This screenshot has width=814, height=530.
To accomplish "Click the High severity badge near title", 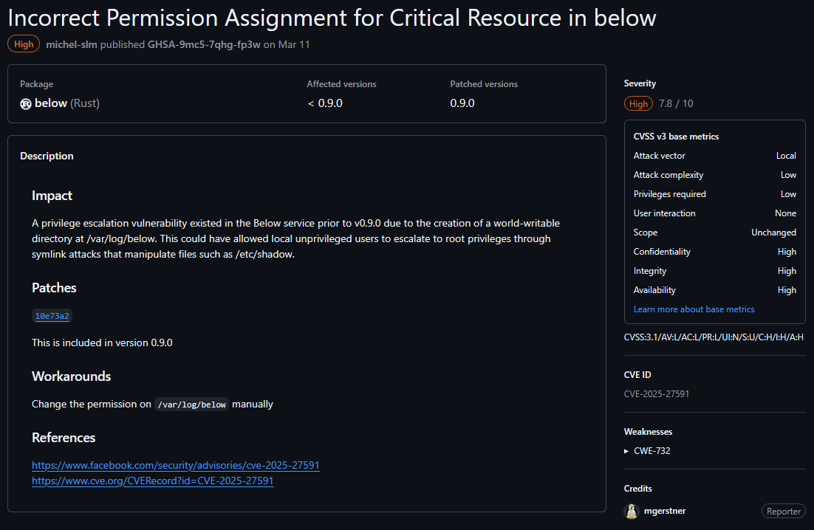I will pos(24,44).
